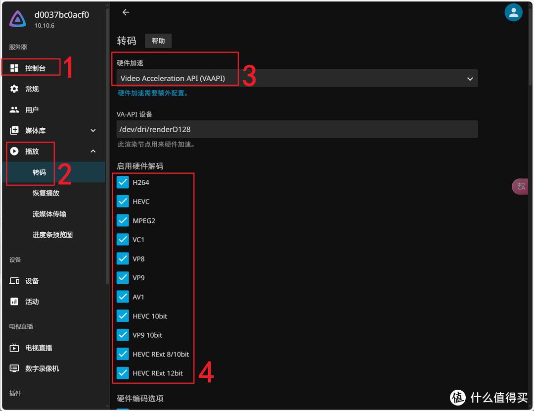The width and height of the screenshot is (534, 411).
Task: Select 恢复播放 in the sidebar
Action: tap(46, 193)
